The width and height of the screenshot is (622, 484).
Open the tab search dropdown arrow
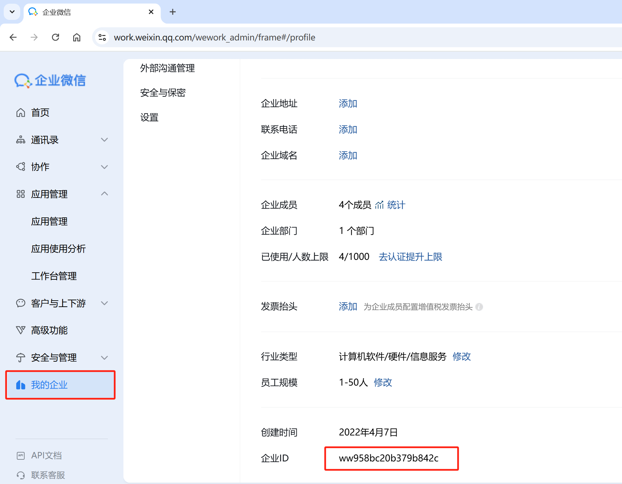12,12
